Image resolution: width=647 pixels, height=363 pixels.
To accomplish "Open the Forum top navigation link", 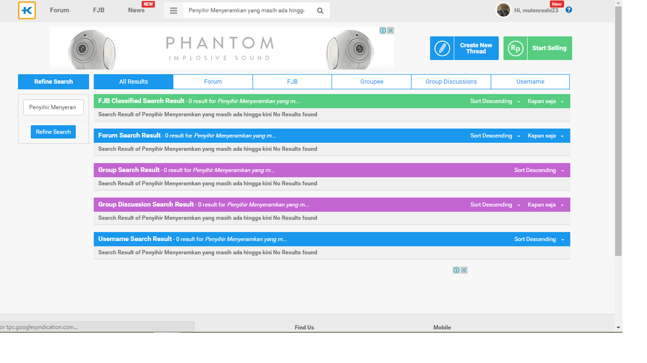I will point(60,10).
